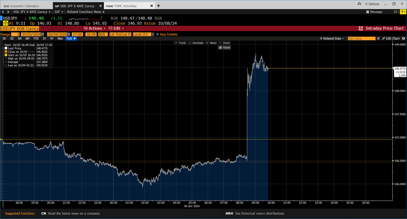
Task: Open the yellow help question mark
Action: 403,12
